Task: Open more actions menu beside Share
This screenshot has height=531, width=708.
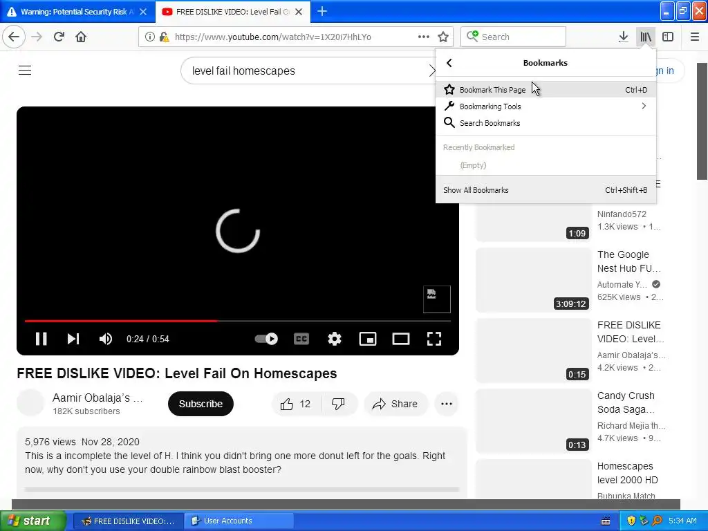Action: pyautogui.click(x=447, y=404)
